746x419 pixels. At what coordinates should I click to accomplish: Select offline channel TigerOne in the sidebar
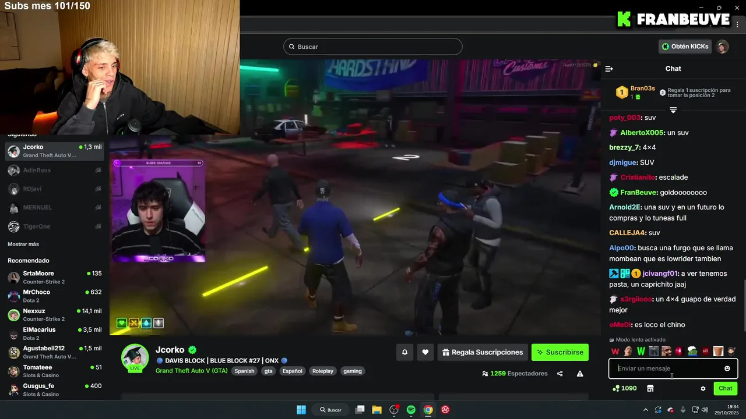55,226
